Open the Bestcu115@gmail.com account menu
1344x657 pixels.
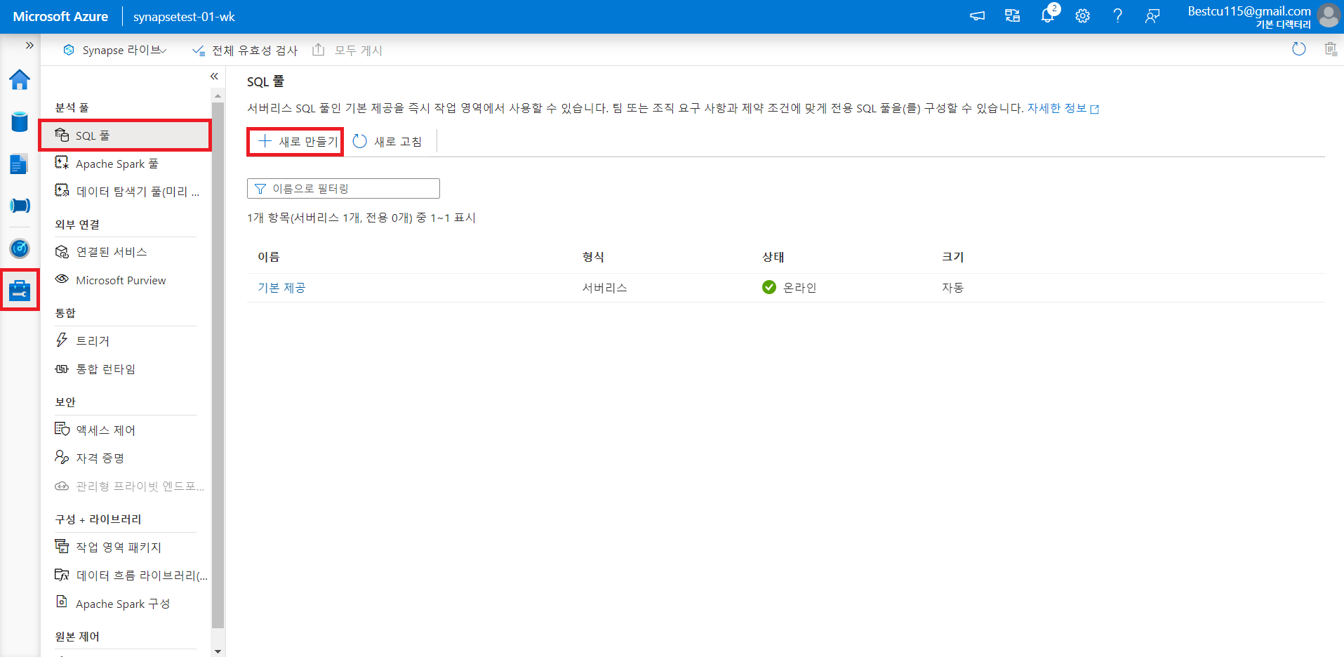coord(1263,17)
